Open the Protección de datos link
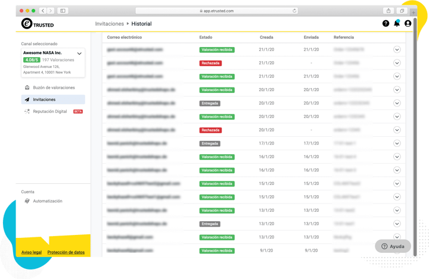Image resolution: width=429 pixels, height=279 pixels. click(x=66, y=252)
